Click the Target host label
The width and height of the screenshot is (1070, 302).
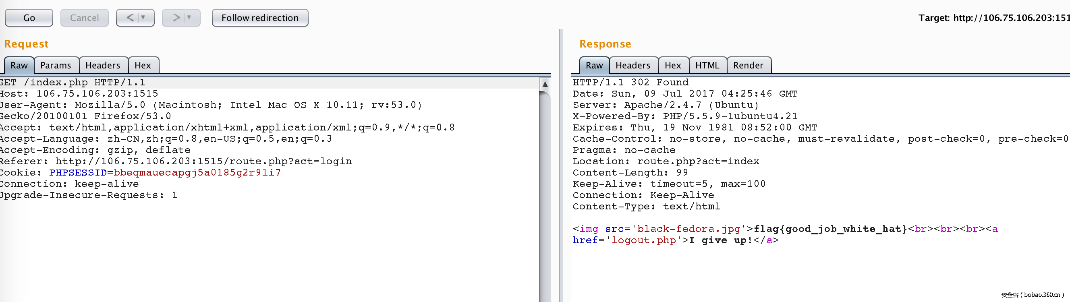coord(993,18)
